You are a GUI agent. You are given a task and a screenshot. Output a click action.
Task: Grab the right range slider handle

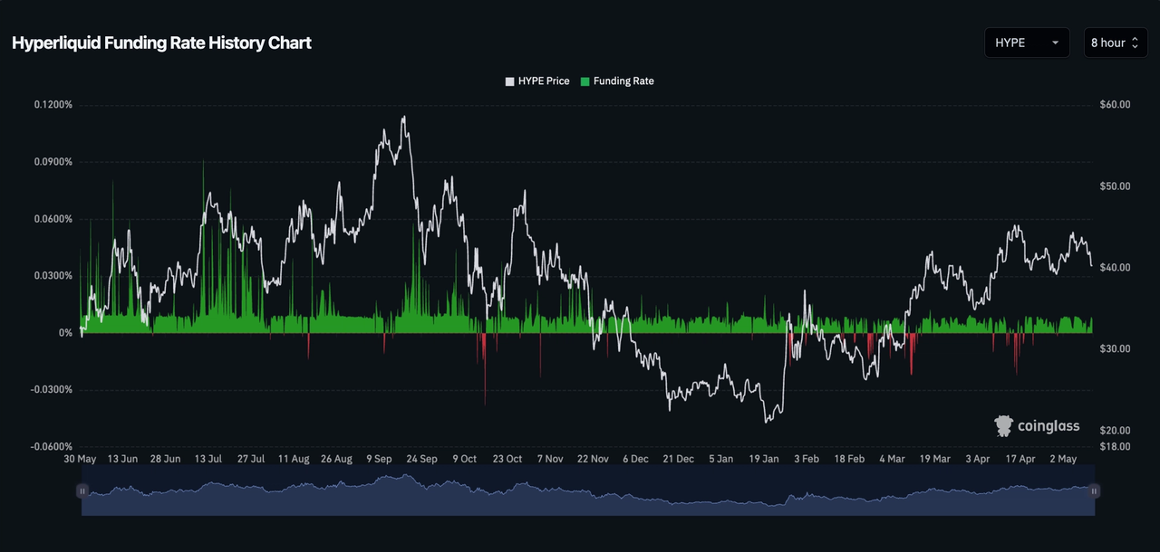1094,490
